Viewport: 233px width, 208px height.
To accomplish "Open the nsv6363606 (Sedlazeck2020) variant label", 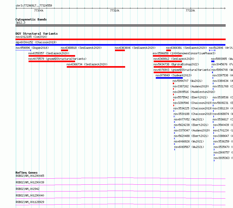I will [135, 48].
